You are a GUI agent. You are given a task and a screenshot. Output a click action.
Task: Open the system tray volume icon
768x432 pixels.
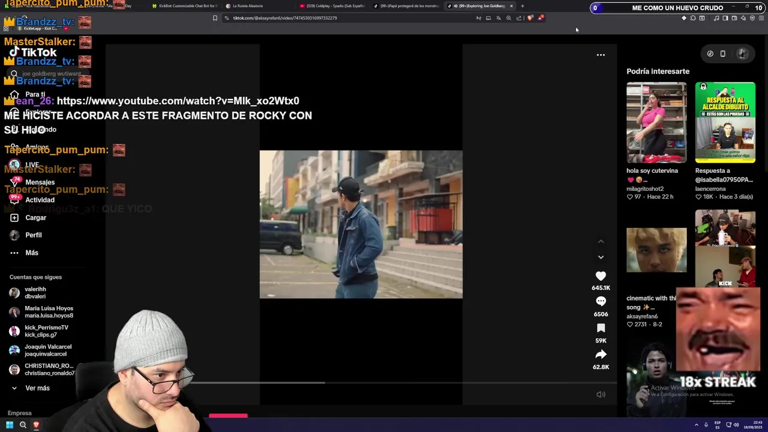[736, 425]
